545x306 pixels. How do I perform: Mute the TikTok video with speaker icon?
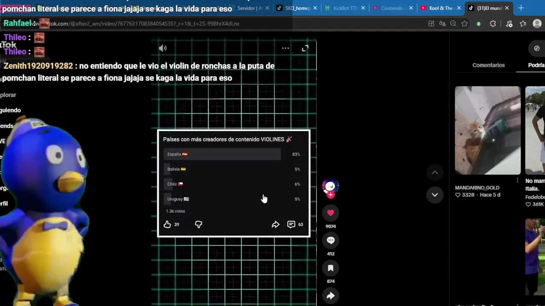click(x=163, y=48)
